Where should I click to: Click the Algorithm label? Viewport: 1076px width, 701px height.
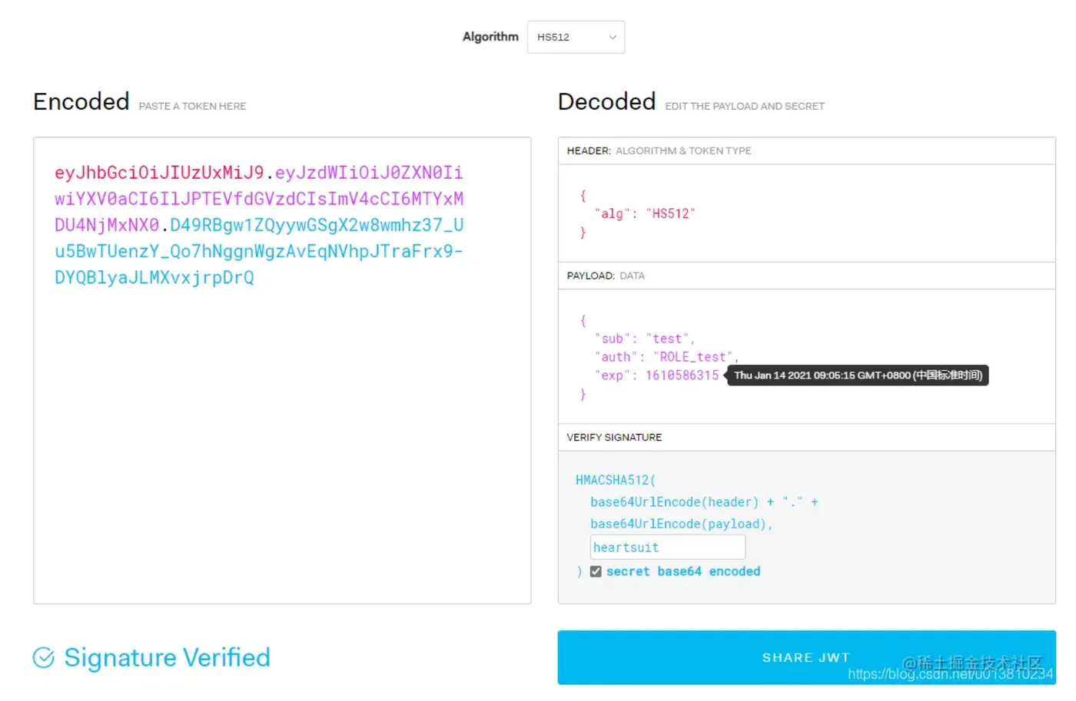point(490,36)
